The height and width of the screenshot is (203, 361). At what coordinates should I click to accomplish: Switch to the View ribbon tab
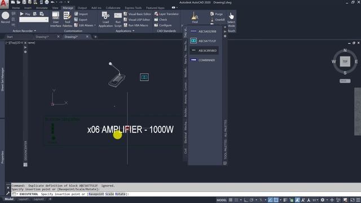click(x=55, y=8)
